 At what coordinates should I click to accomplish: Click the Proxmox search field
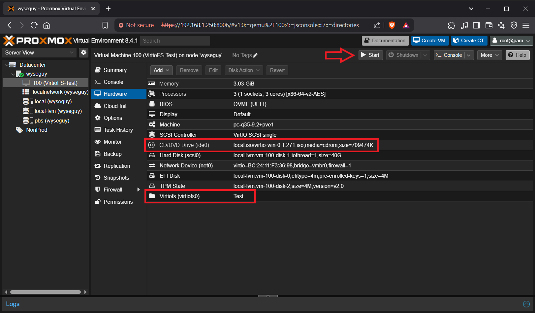[x=175, y=41]
